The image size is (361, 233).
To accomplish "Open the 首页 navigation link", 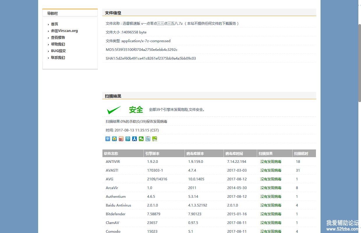I will tap(54, 24).
